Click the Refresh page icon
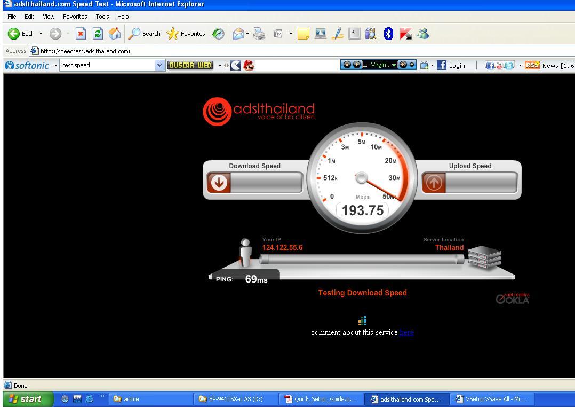This screenshot has height=407, width=575. 98,34
